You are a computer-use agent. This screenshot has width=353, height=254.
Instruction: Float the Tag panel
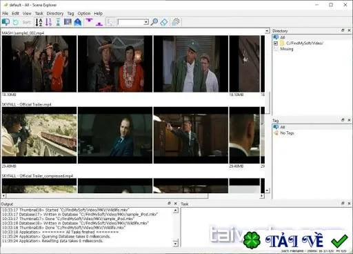(x=343, y=120)
